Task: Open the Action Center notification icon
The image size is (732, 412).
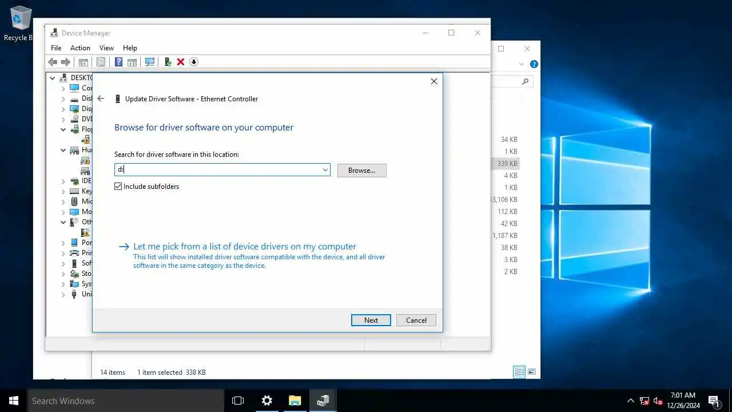Action: pyautogui.click(x=714, y=401)
